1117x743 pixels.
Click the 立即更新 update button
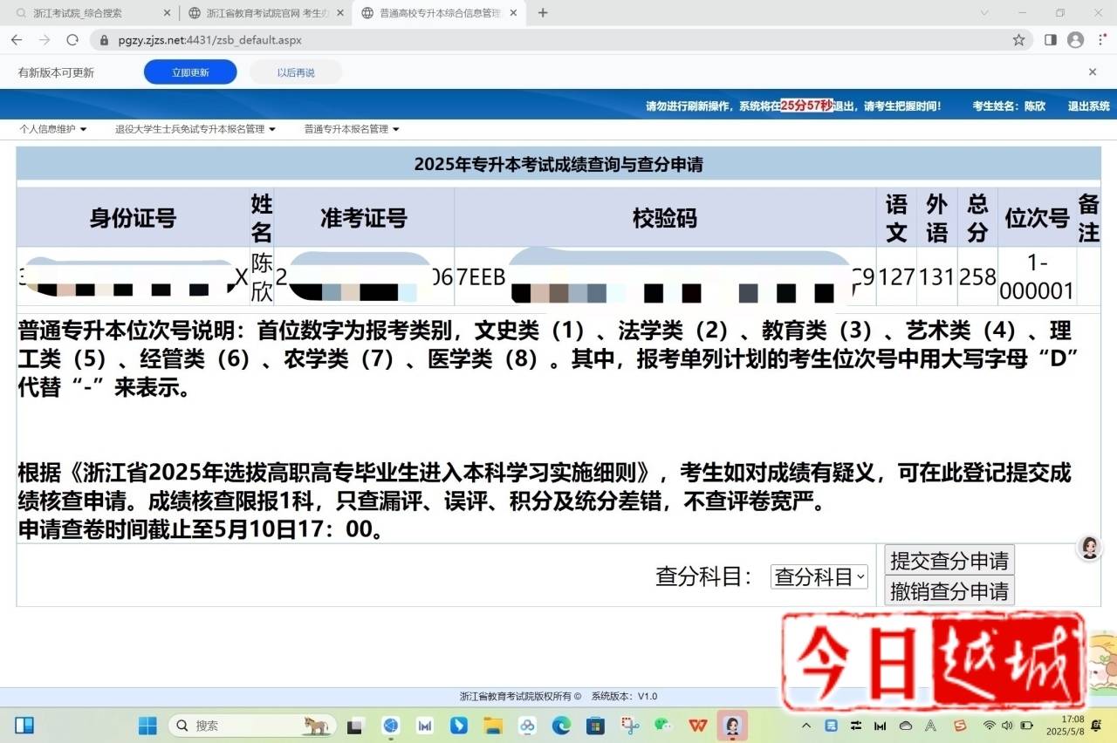(x=190, y=72)
